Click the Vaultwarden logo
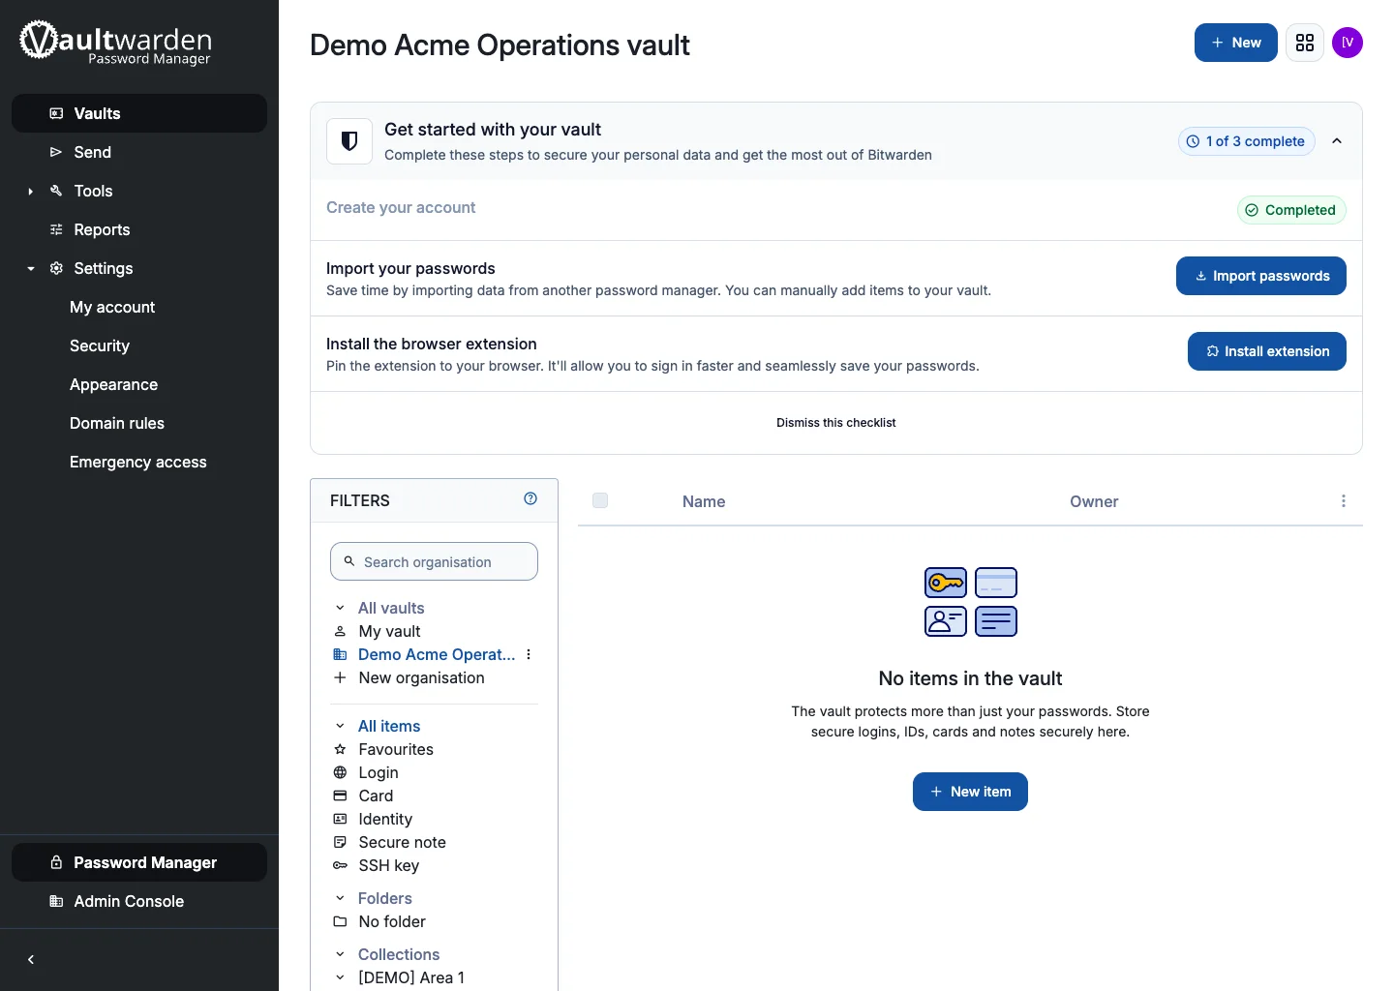The width and height of the screenshot is (1394, 991). (x=115, y=43)
